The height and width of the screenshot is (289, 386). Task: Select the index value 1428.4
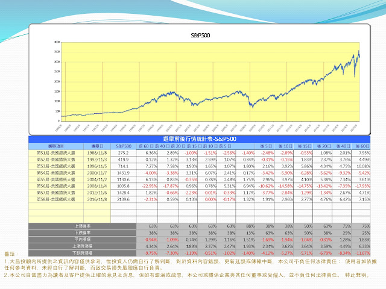pos(123,193)
